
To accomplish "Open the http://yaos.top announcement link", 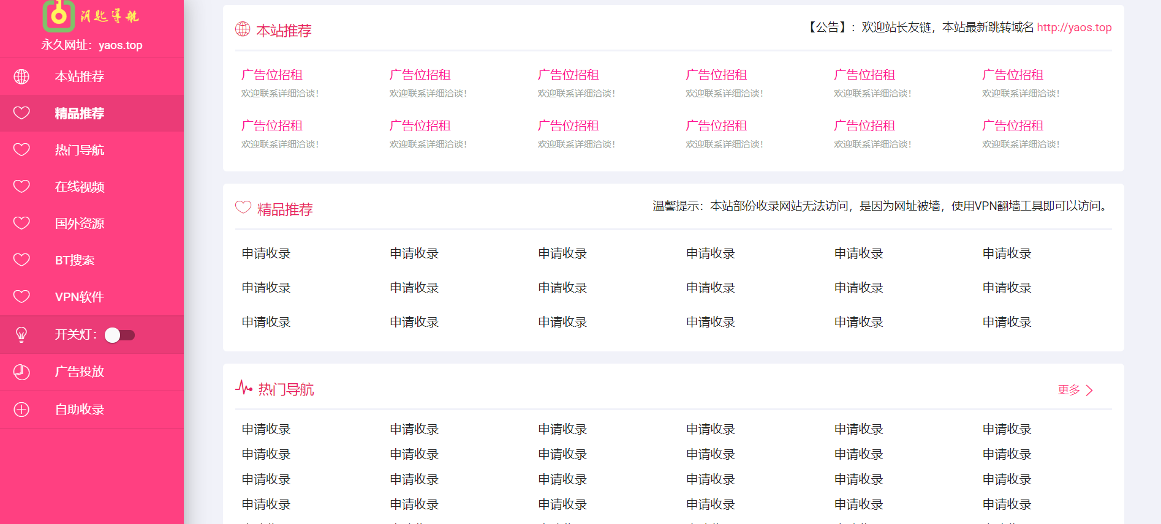I will (1073, 28).
